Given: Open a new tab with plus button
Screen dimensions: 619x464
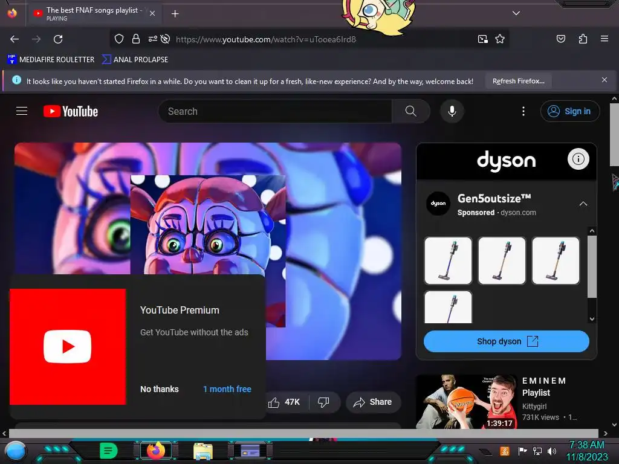Looking at the screenshot, I should [x=175, y=14].
